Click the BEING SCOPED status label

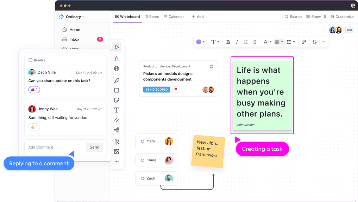click(157, 90)
